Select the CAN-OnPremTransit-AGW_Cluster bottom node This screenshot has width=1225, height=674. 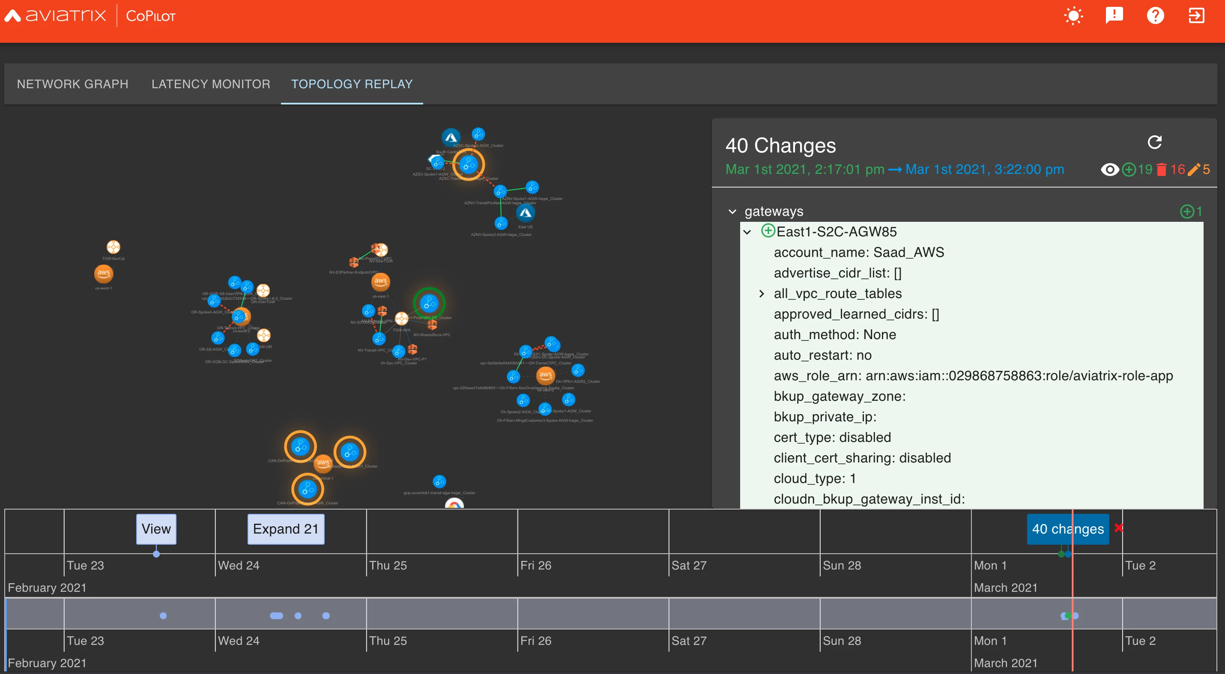point(307,489)
